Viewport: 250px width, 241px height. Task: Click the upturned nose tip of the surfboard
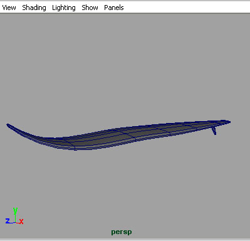point(9,126)
